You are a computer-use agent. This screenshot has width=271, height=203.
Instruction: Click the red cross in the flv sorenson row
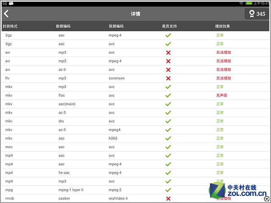click(168, 78)
